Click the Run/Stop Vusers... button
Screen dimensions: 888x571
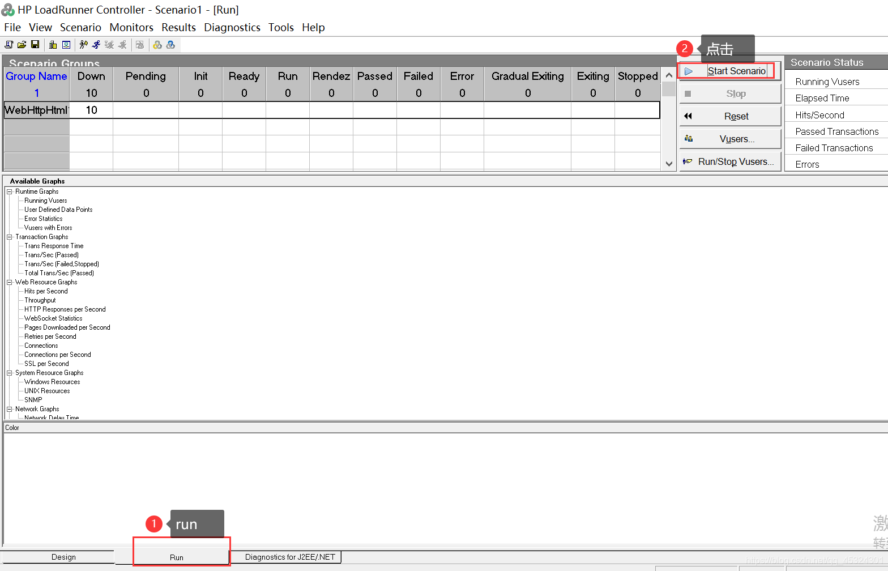pos(730,161)
